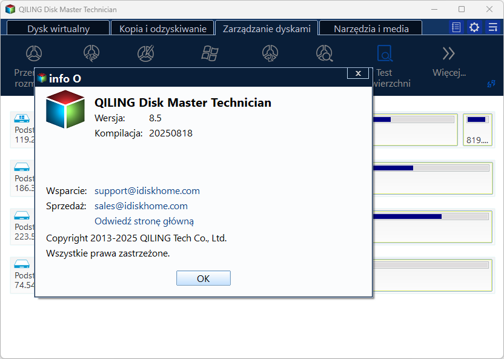The image size is (504, 359).
Task: Select the 223.5 disk icon
Action: (x=22, y=215)
